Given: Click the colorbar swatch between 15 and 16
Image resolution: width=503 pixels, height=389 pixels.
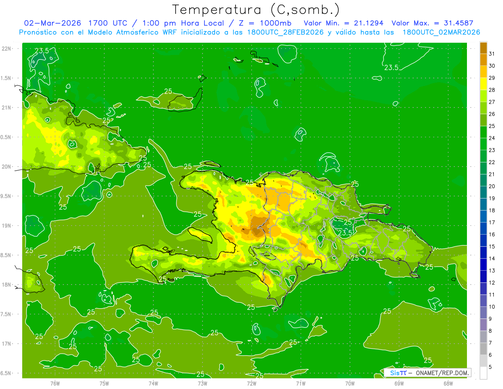Looking at the screenshot, I should pos(483,240).
